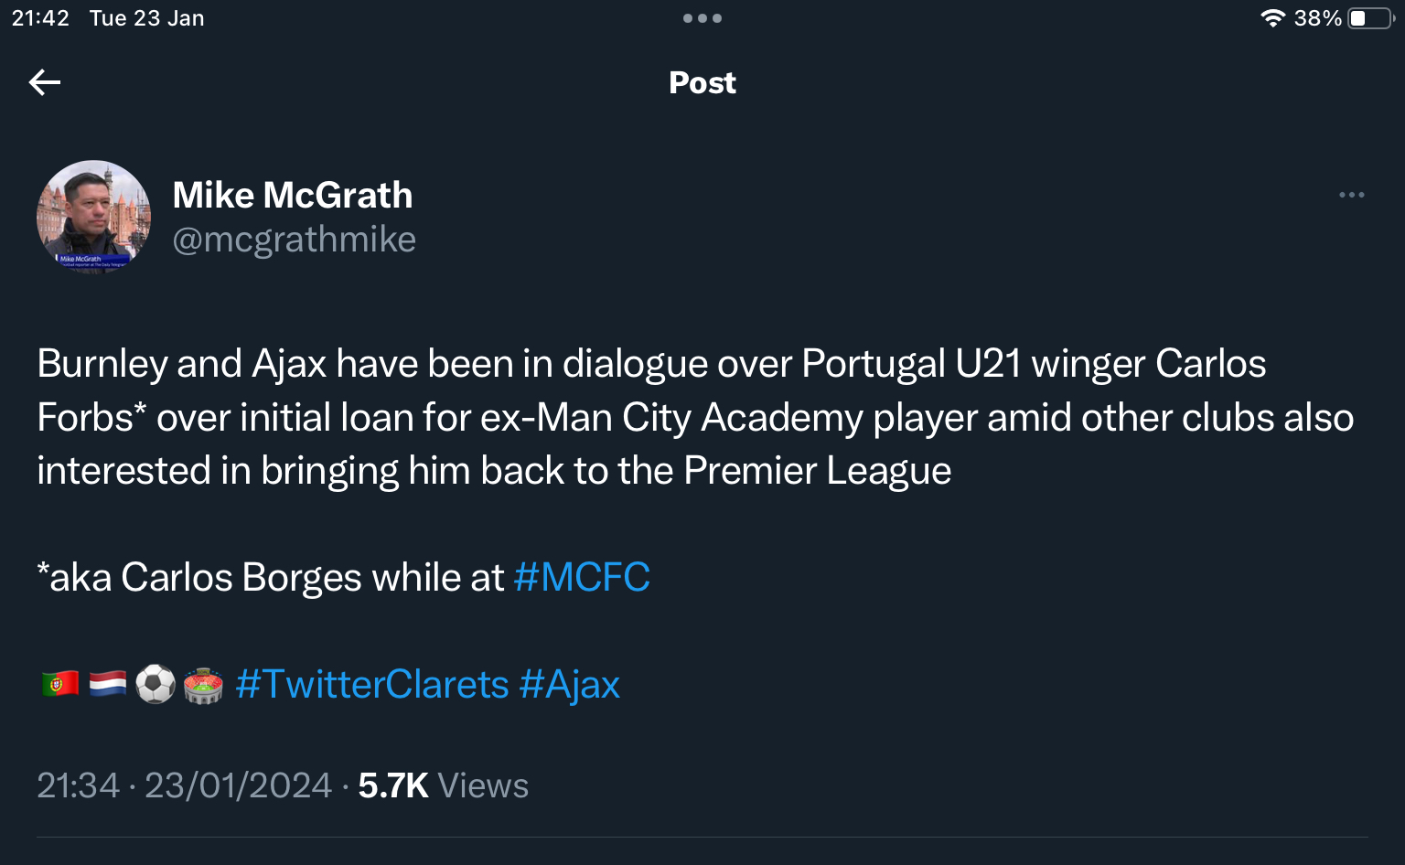Open the post's more options ellipsis

click(1351, 195)
